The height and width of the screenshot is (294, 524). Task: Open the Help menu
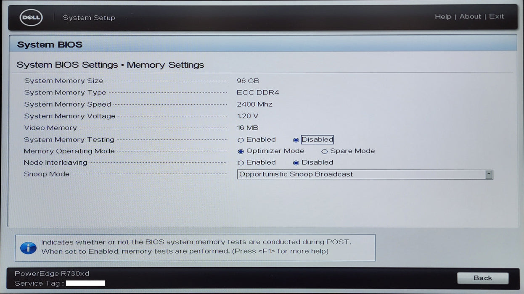tap(443, 16)
